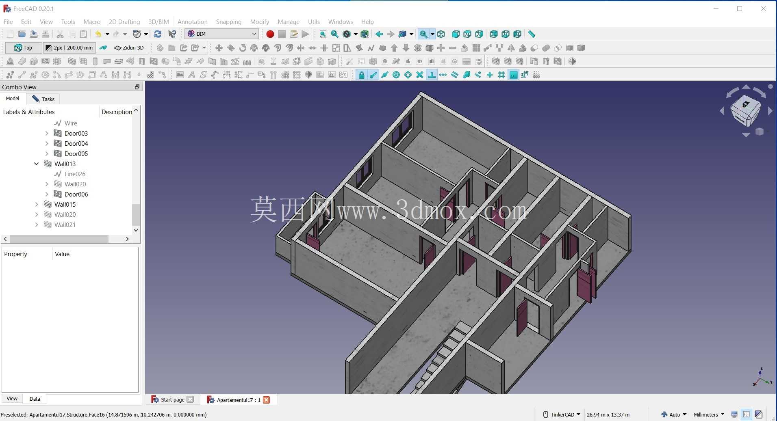Click the Open file folder icon

tap(22, 34)
